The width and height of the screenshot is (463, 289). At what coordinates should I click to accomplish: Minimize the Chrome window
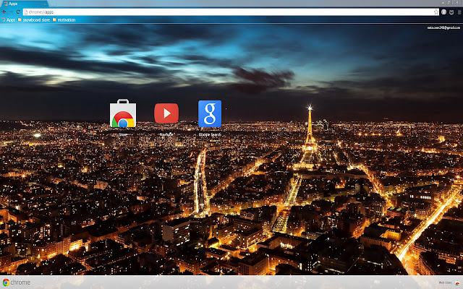click(443, 2)
